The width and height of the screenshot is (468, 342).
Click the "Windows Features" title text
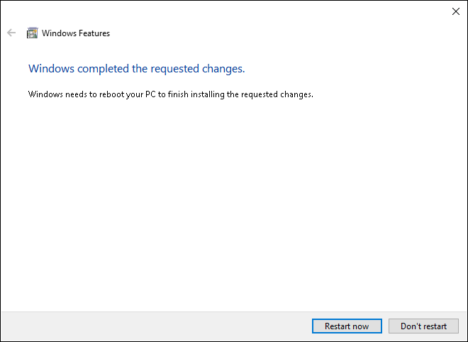pyautogui.click(x=76, y=33)
